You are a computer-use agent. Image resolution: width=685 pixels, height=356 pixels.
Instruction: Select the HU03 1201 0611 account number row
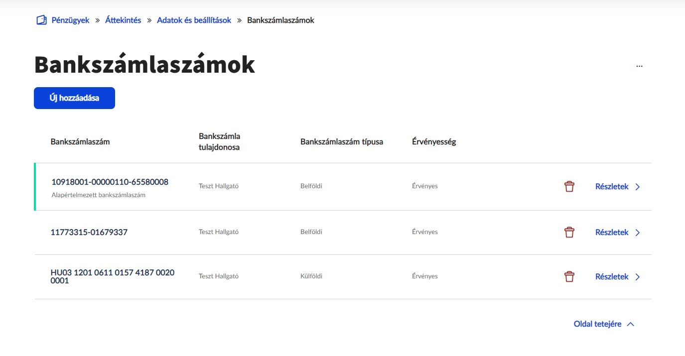point(343,277)
